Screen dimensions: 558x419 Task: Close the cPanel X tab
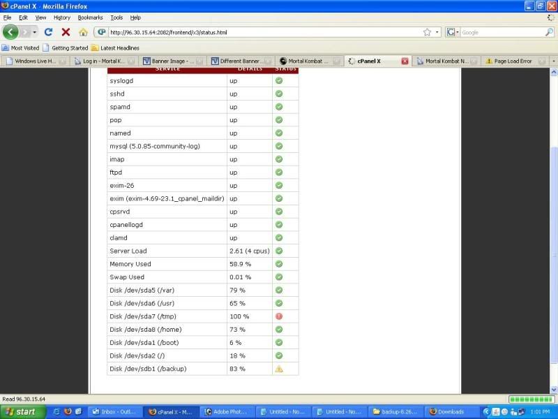[405, 61]
